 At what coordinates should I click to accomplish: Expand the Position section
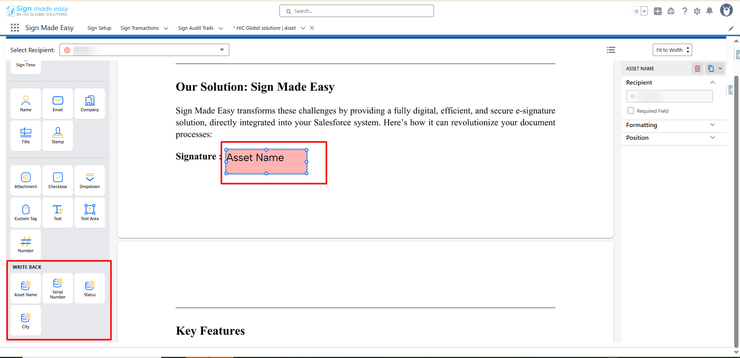(x=713, y=137)
